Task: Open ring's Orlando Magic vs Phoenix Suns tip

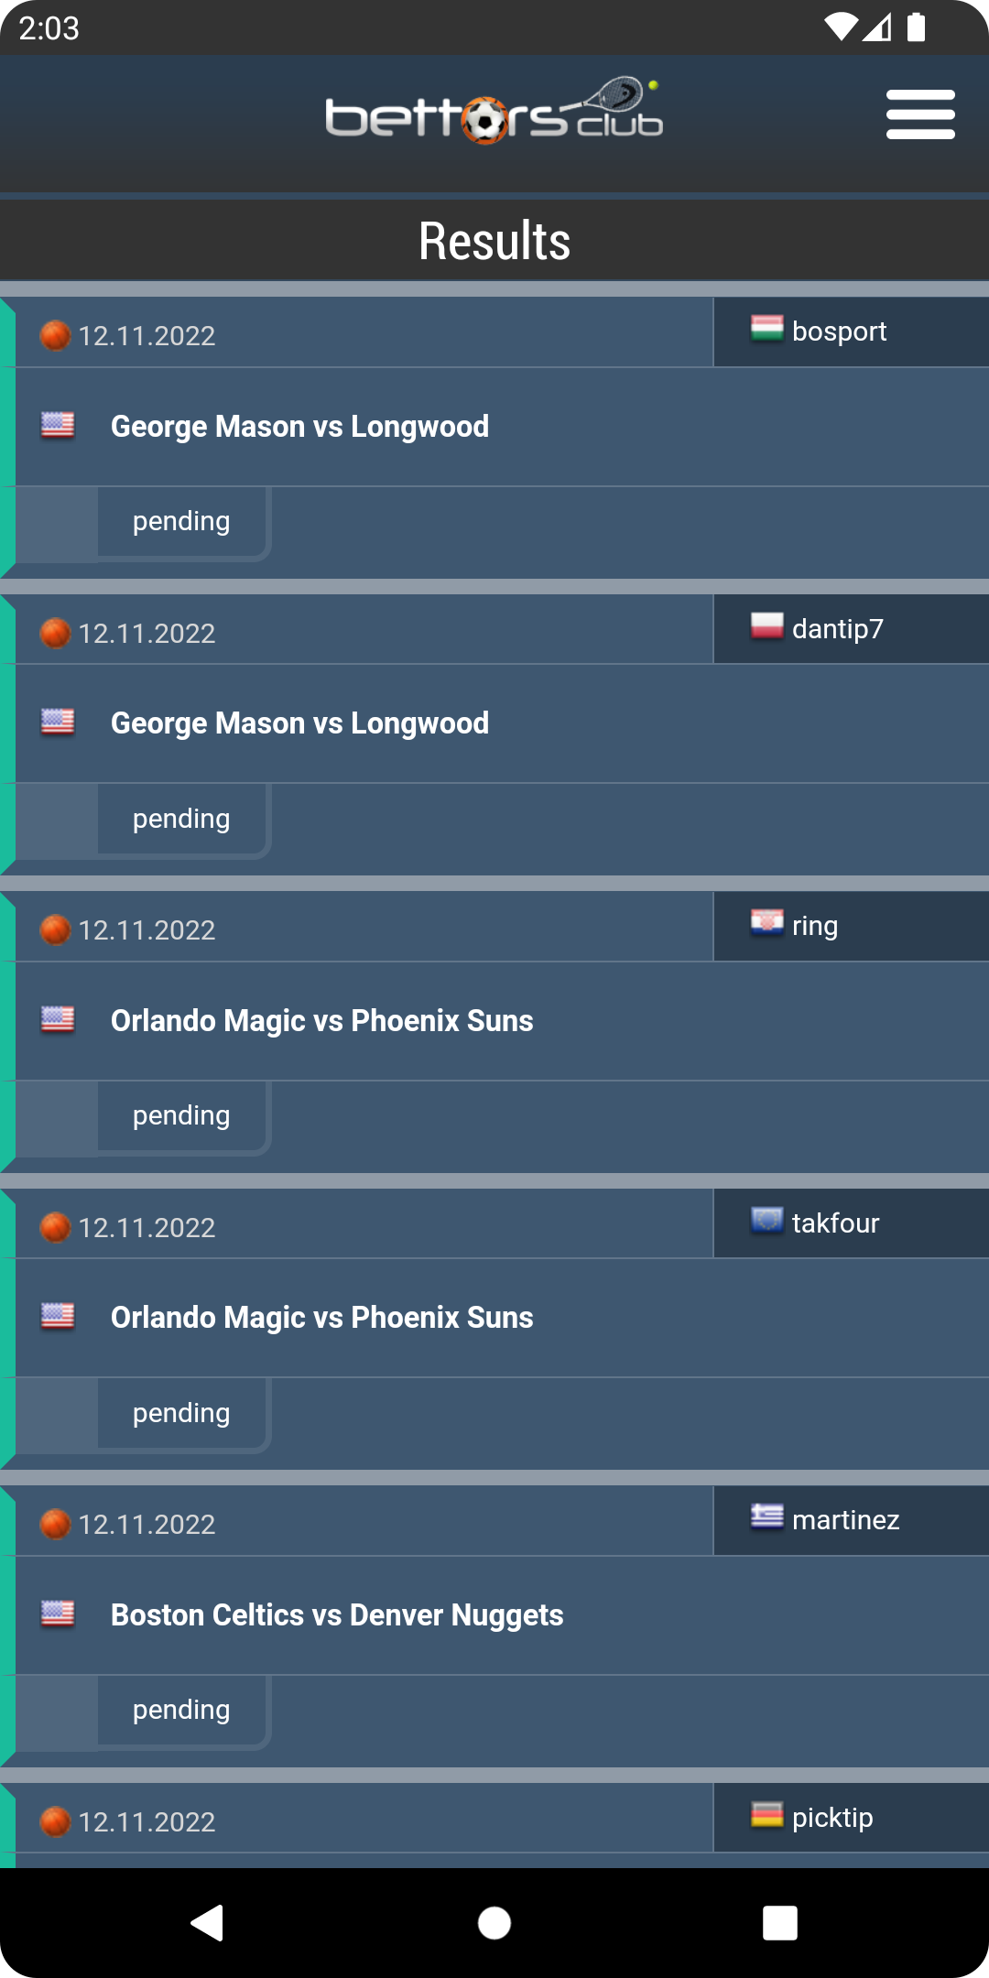Action: coord(321,1021)
